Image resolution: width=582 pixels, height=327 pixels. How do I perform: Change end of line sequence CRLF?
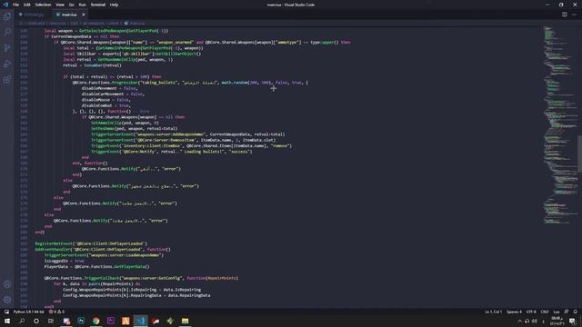click(x=545, y=312)
